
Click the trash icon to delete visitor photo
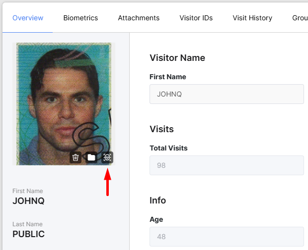pos(76,157)
